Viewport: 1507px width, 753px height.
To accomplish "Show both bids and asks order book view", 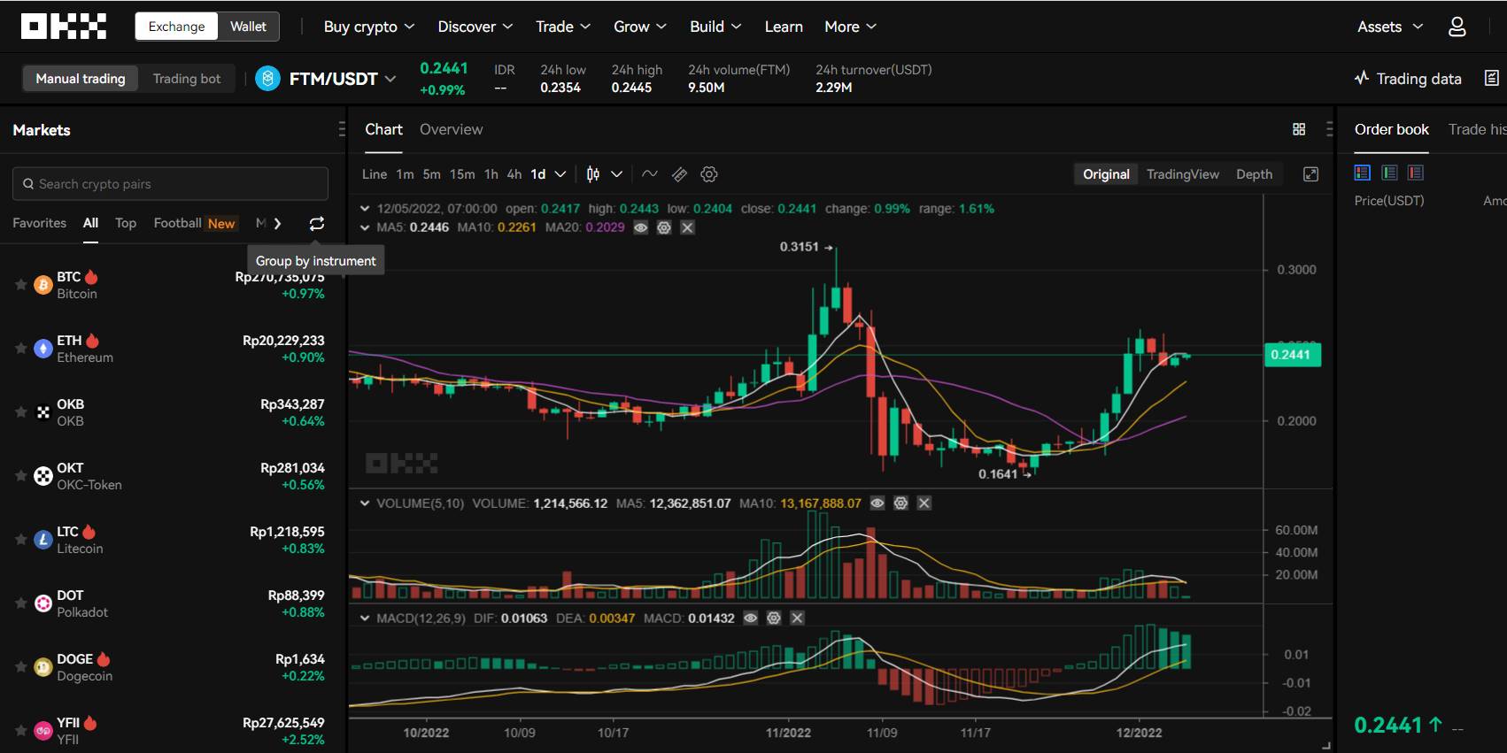I will tap(1363, 173).
